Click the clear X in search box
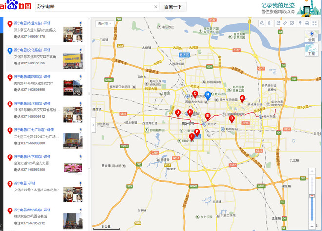 [x=156, y=7]
